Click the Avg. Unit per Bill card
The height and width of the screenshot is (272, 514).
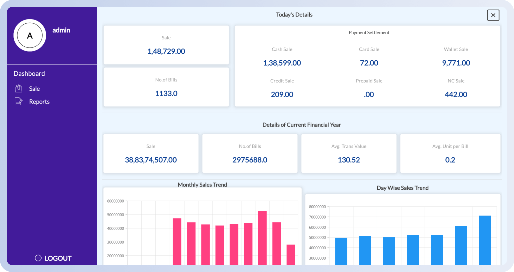450,153
